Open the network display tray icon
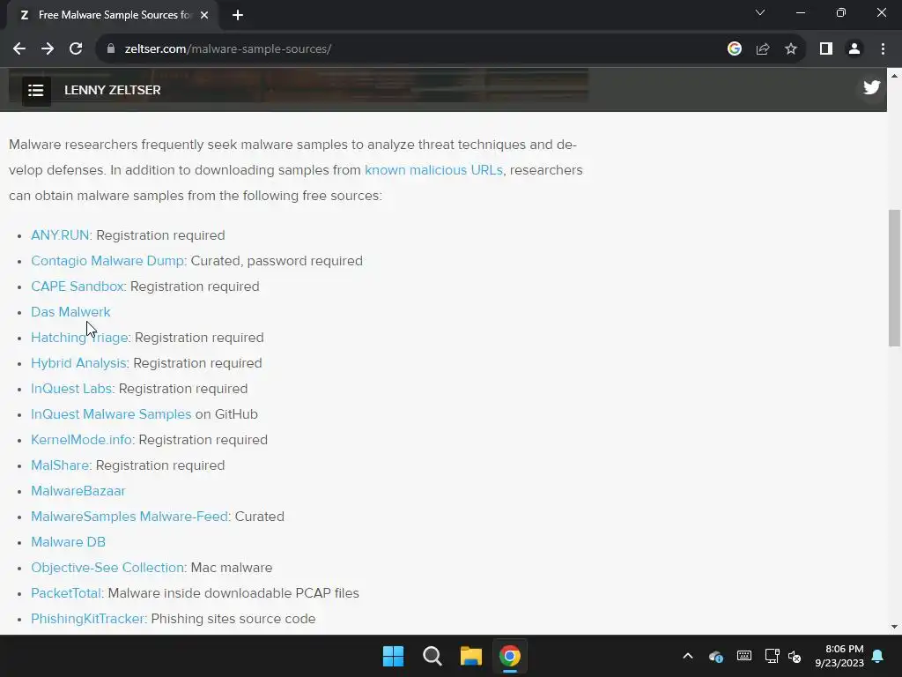Viewport: 902px width, 677px height. 772,656
